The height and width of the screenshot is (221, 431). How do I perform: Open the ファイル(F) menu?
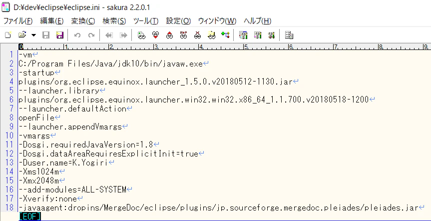point(18,21)
